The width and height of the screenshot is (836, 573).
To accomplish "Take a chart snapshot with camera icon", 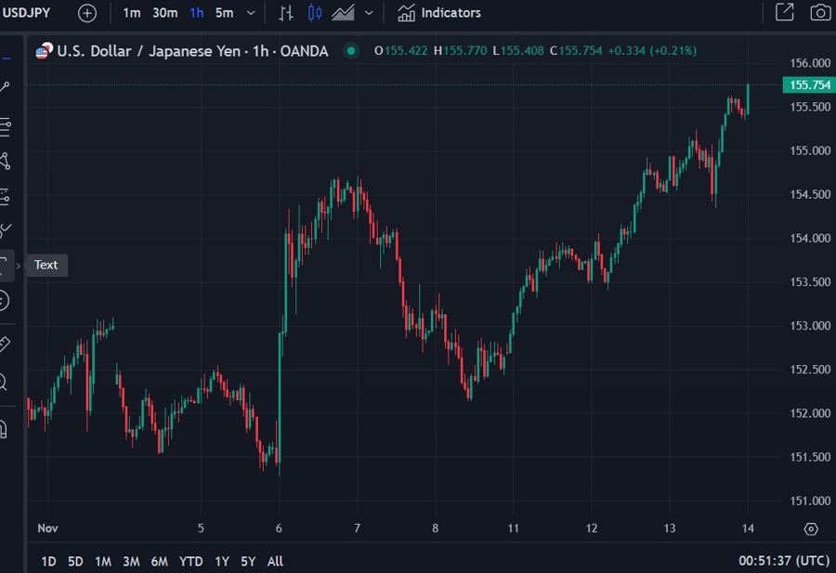I will pyautogui.click(x=819, y=13).
